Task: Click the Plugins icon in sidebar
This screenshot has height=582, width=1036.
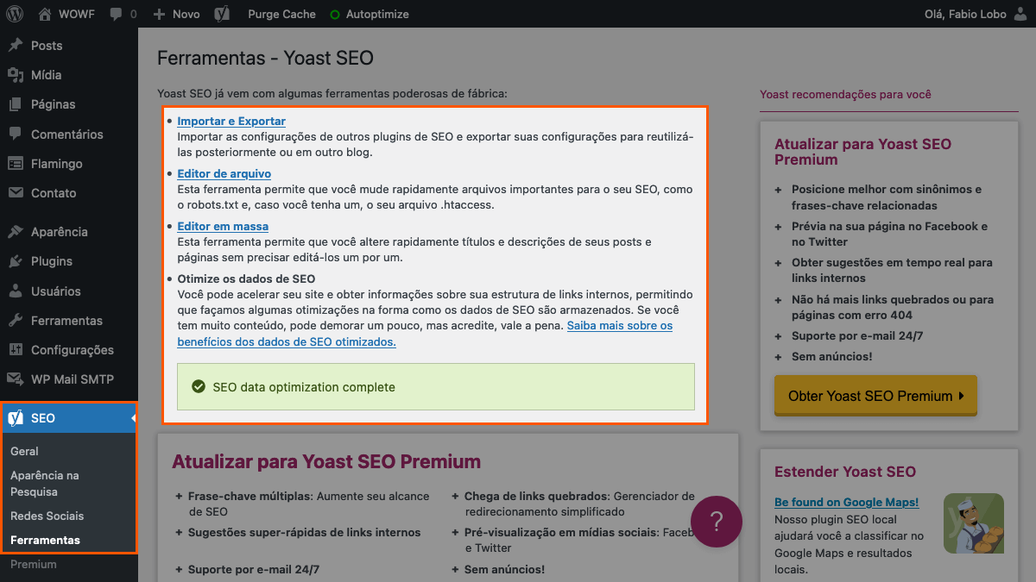Action: pos(16,261)
